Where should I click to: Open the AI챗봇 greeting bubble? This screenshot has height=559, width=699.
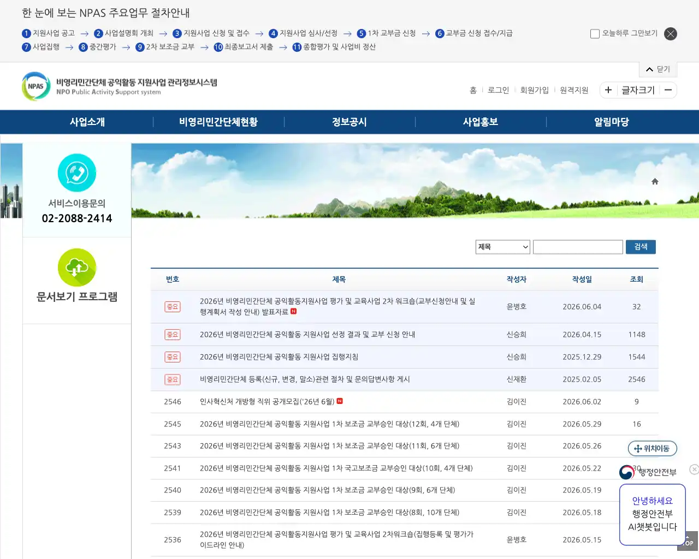coord(653,514)
